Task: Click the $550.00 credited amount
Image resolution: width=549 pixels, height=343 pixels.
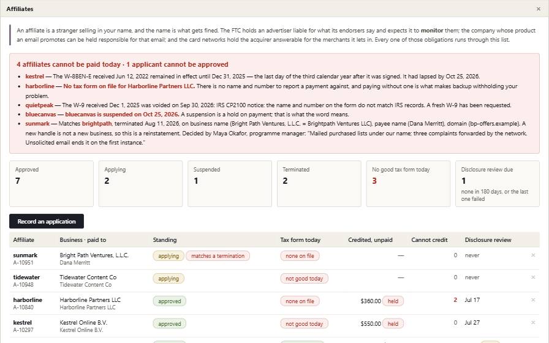Action: pos(371,324)
